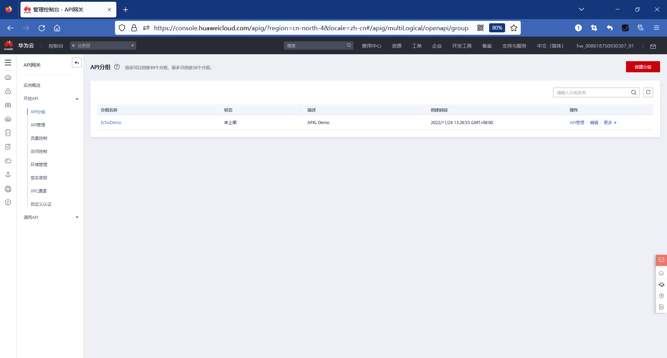Click the smiley satisfaction icon
667x358 pixels.
point(661,273)
